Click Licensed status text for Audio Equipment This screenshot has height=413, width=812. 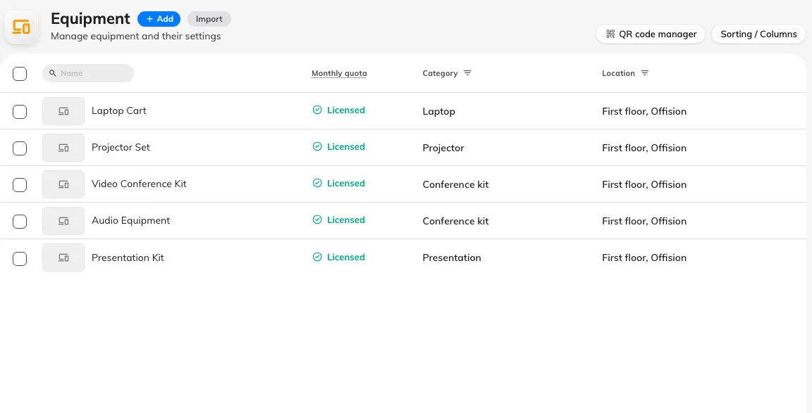(x=346, y=220)
